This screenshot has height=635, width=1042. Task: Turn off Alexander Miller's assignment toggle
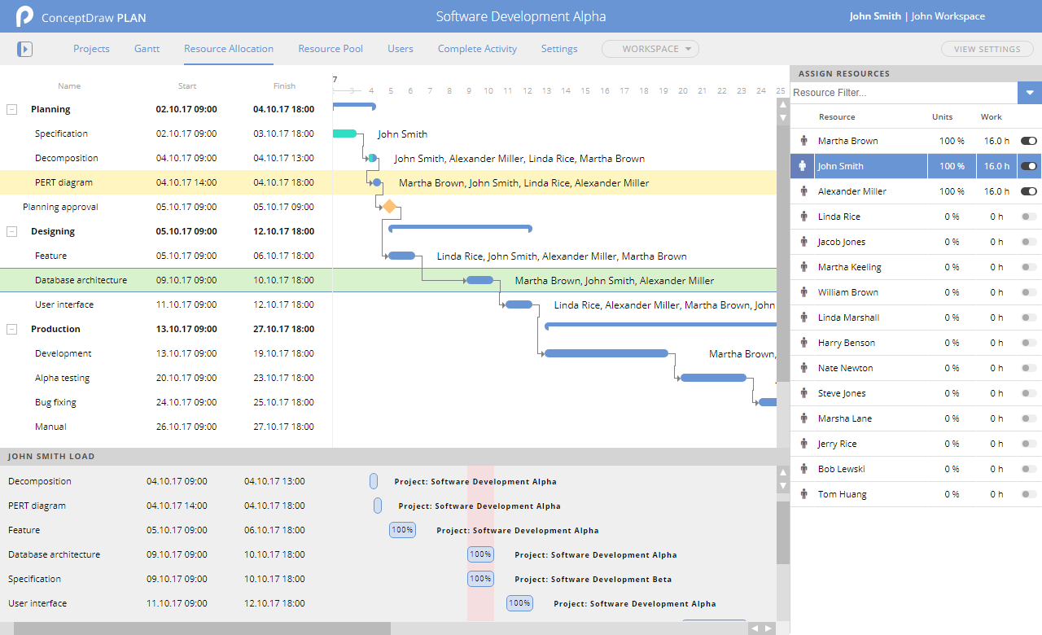tap(1028, 191)
